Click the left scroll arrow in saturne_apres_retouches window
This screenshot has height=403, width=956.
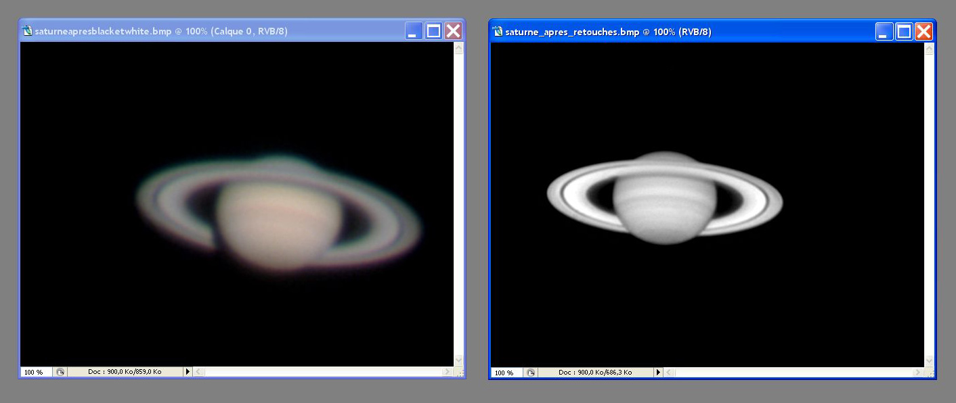pyautogui.click(x=669, y=373)
